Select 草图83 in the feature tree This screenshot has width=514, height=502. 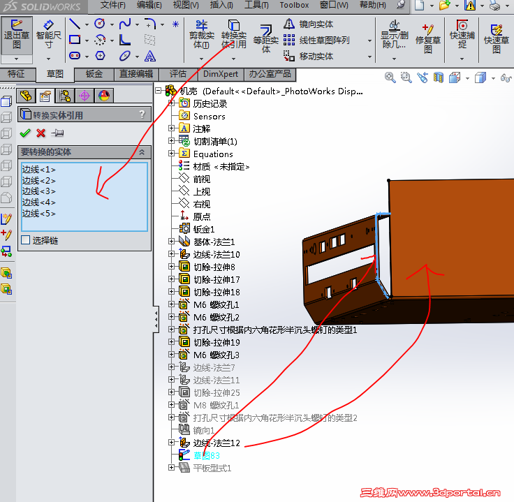[207, 455]
